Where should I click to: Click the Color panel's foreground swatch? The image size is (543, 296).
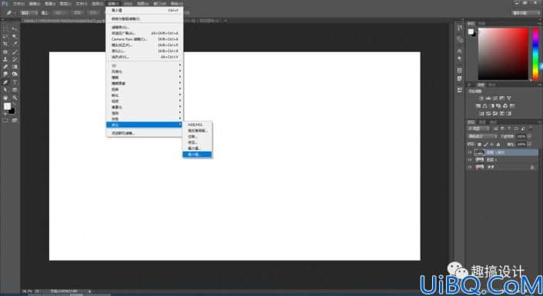point(471,32)
